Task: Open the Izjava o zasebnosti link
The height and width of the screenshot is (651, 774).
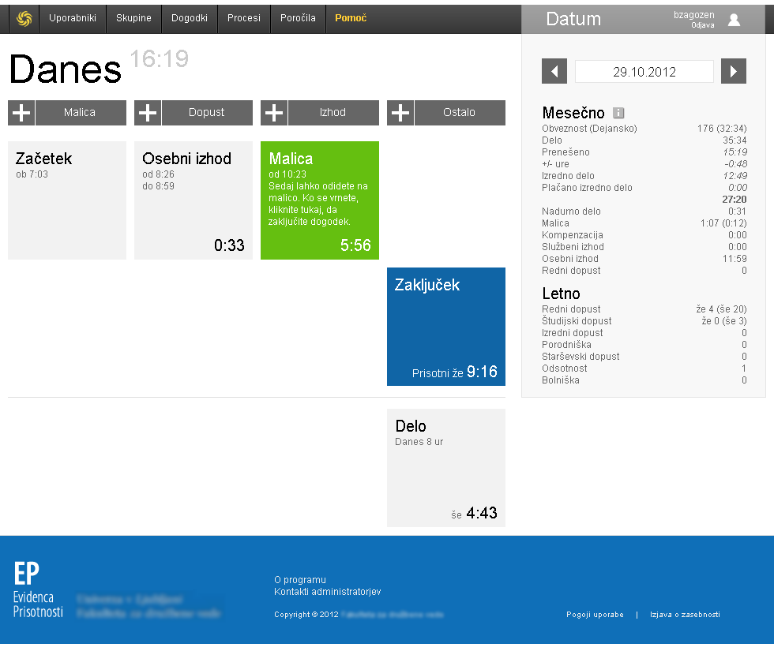Action: click(x=685, y=615)
